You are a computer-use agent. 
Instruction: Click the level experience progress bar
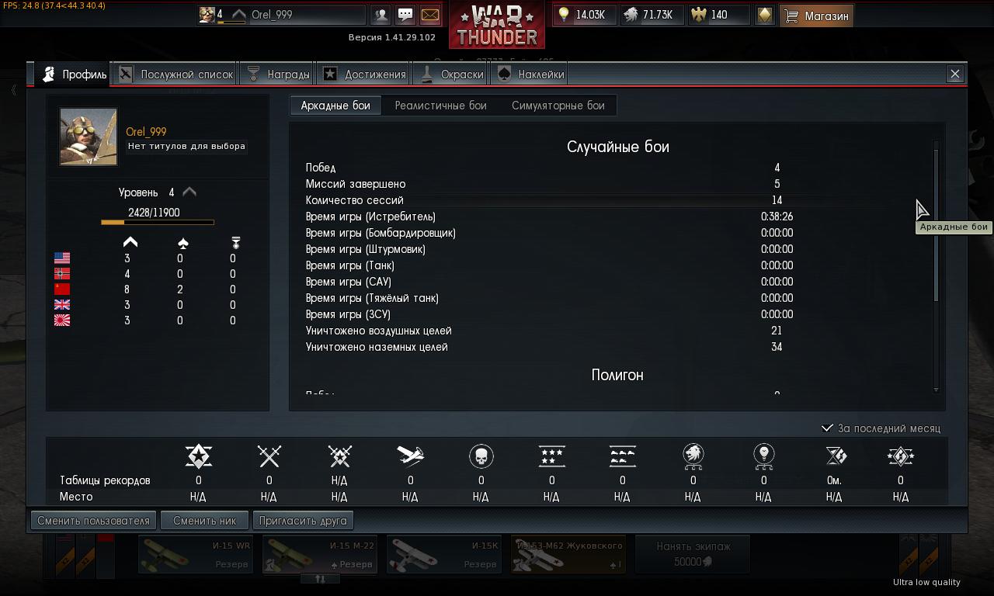tap(158, 223)
